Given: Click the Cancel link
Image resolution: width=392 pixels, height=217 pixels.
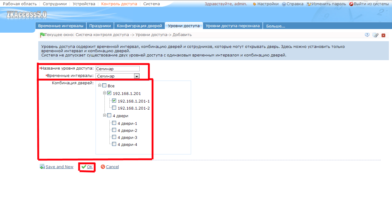Looking at the screenshot, I should coord(110,167).
